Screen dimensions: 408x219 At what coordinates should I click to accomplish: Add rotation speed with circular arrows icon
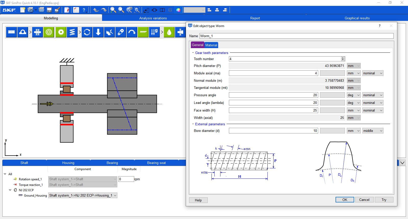click(x=87, y=32)
